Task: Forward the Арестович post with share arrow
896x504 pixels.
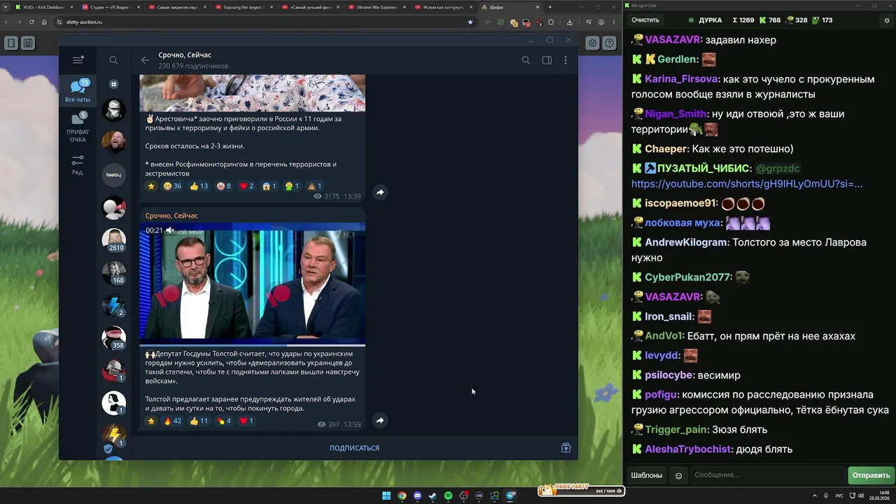Action: coord(379,192)
